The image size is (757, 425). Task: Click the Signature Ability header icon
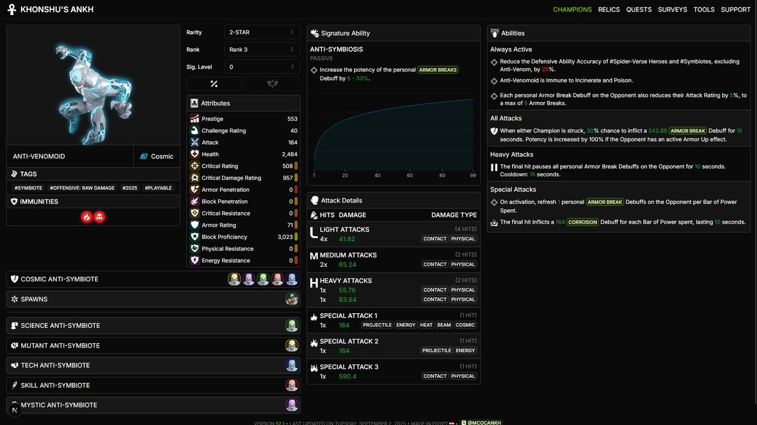point(314,33)
